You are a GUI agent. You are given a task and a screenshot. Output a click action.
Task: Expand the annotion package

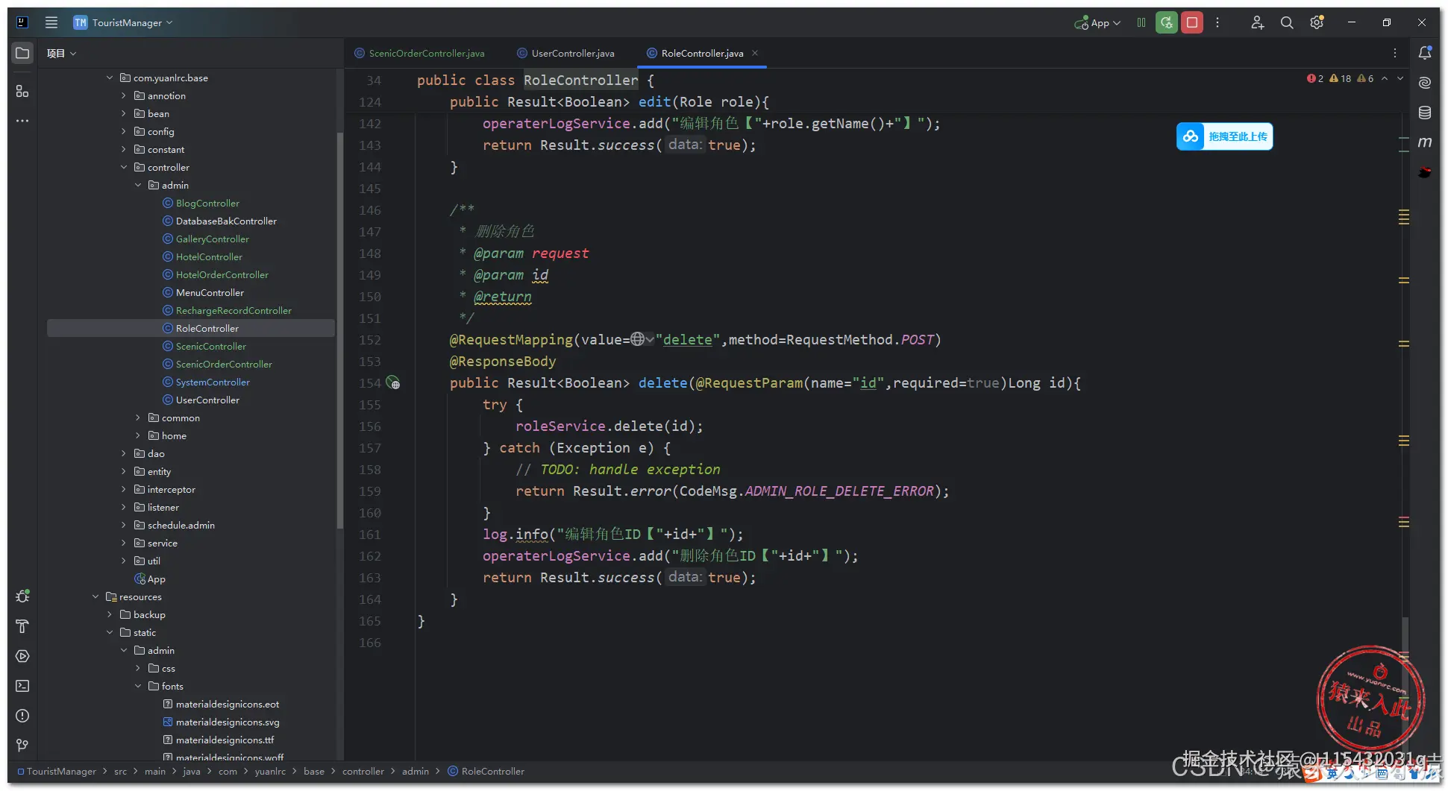click(x=124, y=95)
